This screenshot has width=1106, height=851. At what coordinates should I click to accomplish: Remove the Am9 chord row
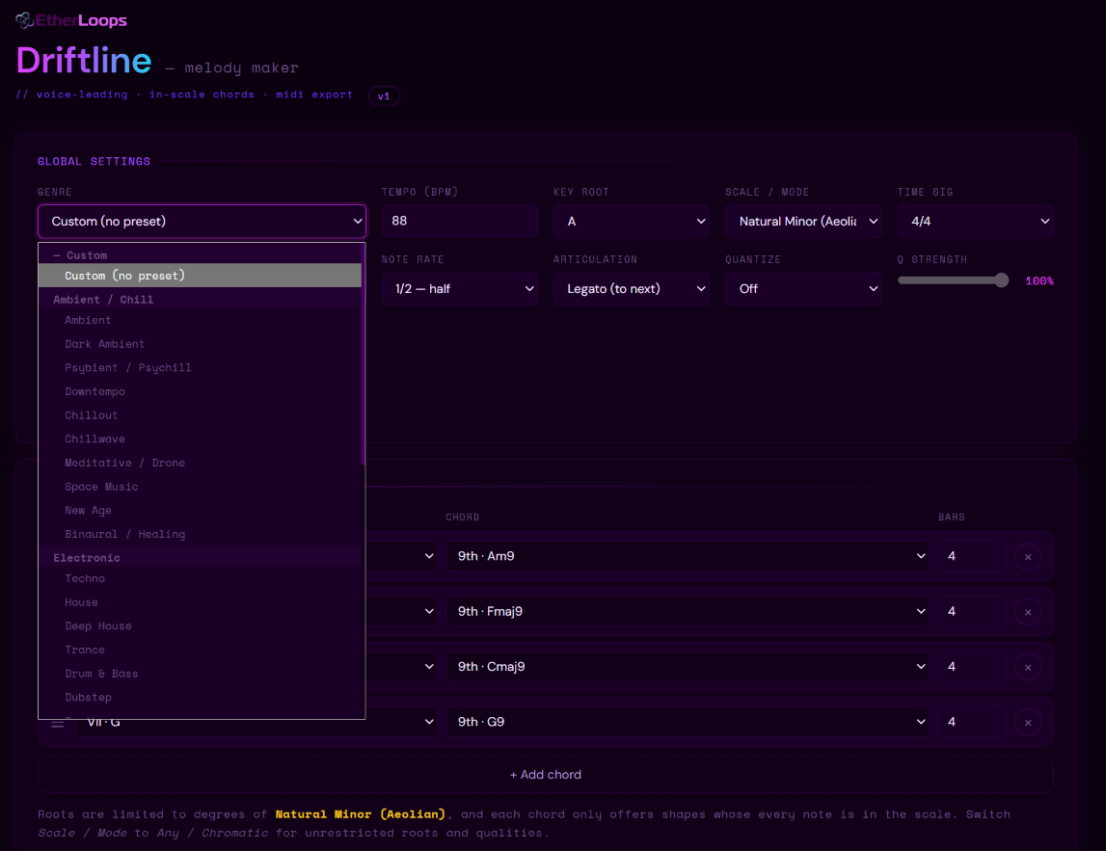coord(1028,557)
